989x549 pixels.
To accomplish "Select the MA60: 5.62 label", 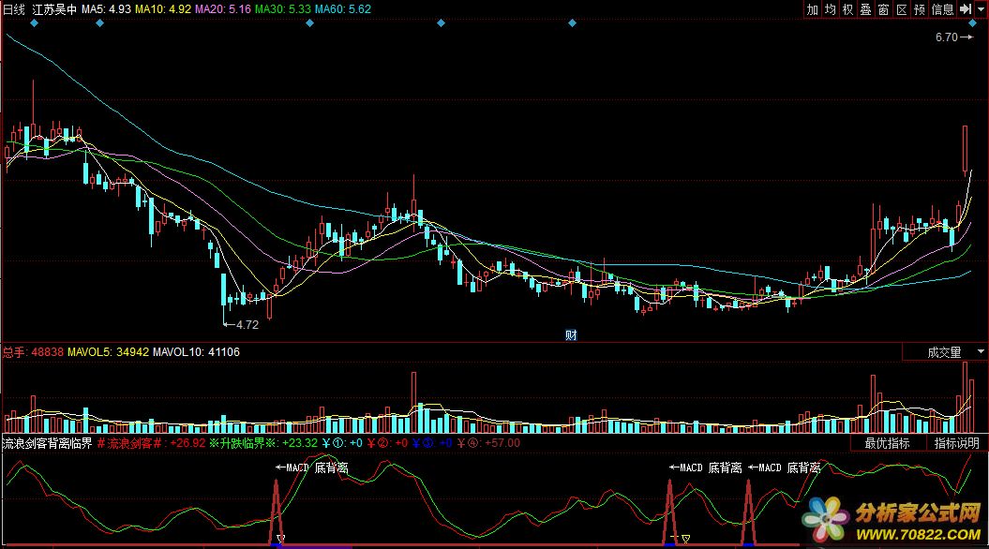I will [x=342, y=9].
